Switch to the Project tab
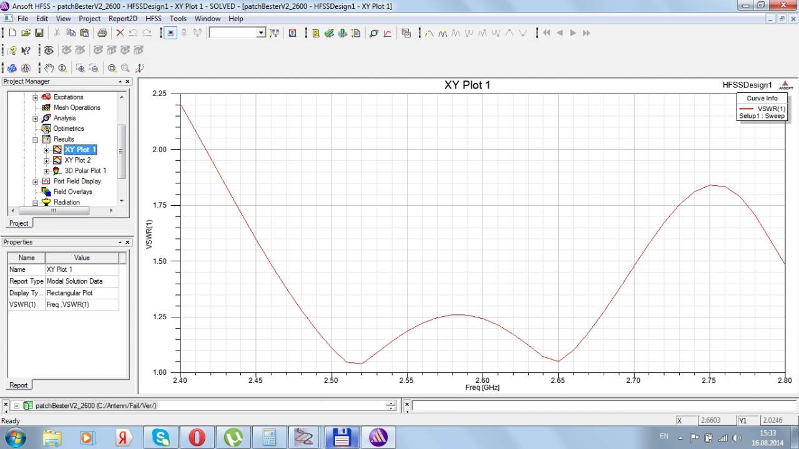The height and width of the screenshot is (449, 799). (x=19, y=223)
